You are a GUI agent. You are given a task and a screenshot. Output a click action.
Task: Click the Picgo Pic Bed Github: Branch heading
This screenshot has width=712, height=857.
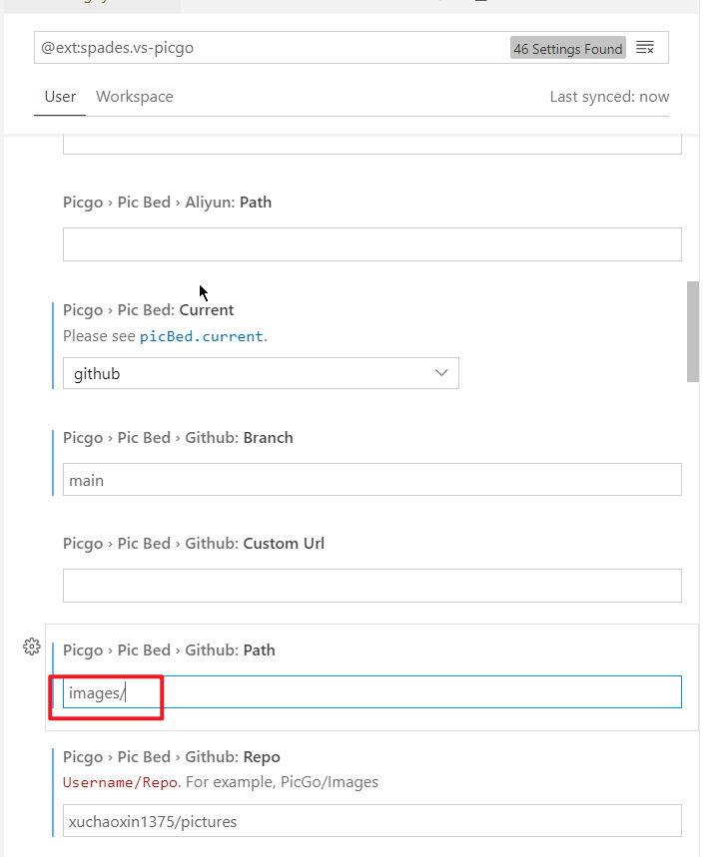click(x=178, y=438)
